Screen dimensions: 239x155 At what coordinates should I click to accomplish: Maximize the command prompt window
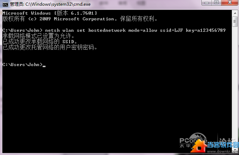216,2
